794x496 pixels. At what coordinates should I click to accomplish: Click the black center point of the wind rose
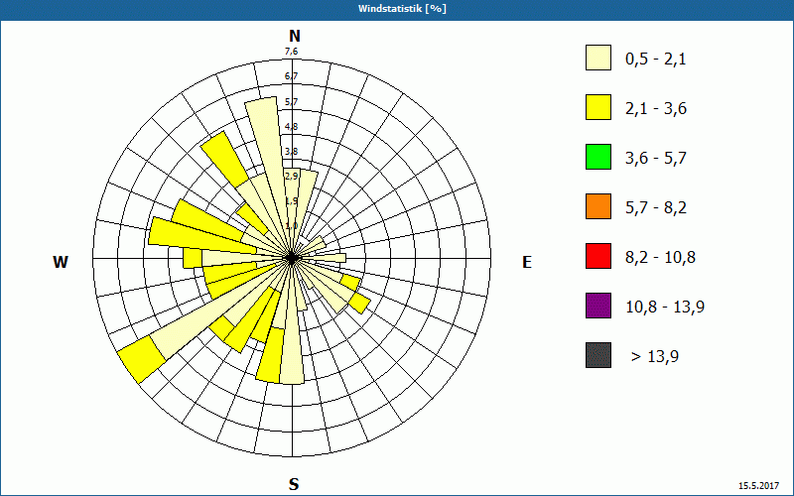point(292,258)
